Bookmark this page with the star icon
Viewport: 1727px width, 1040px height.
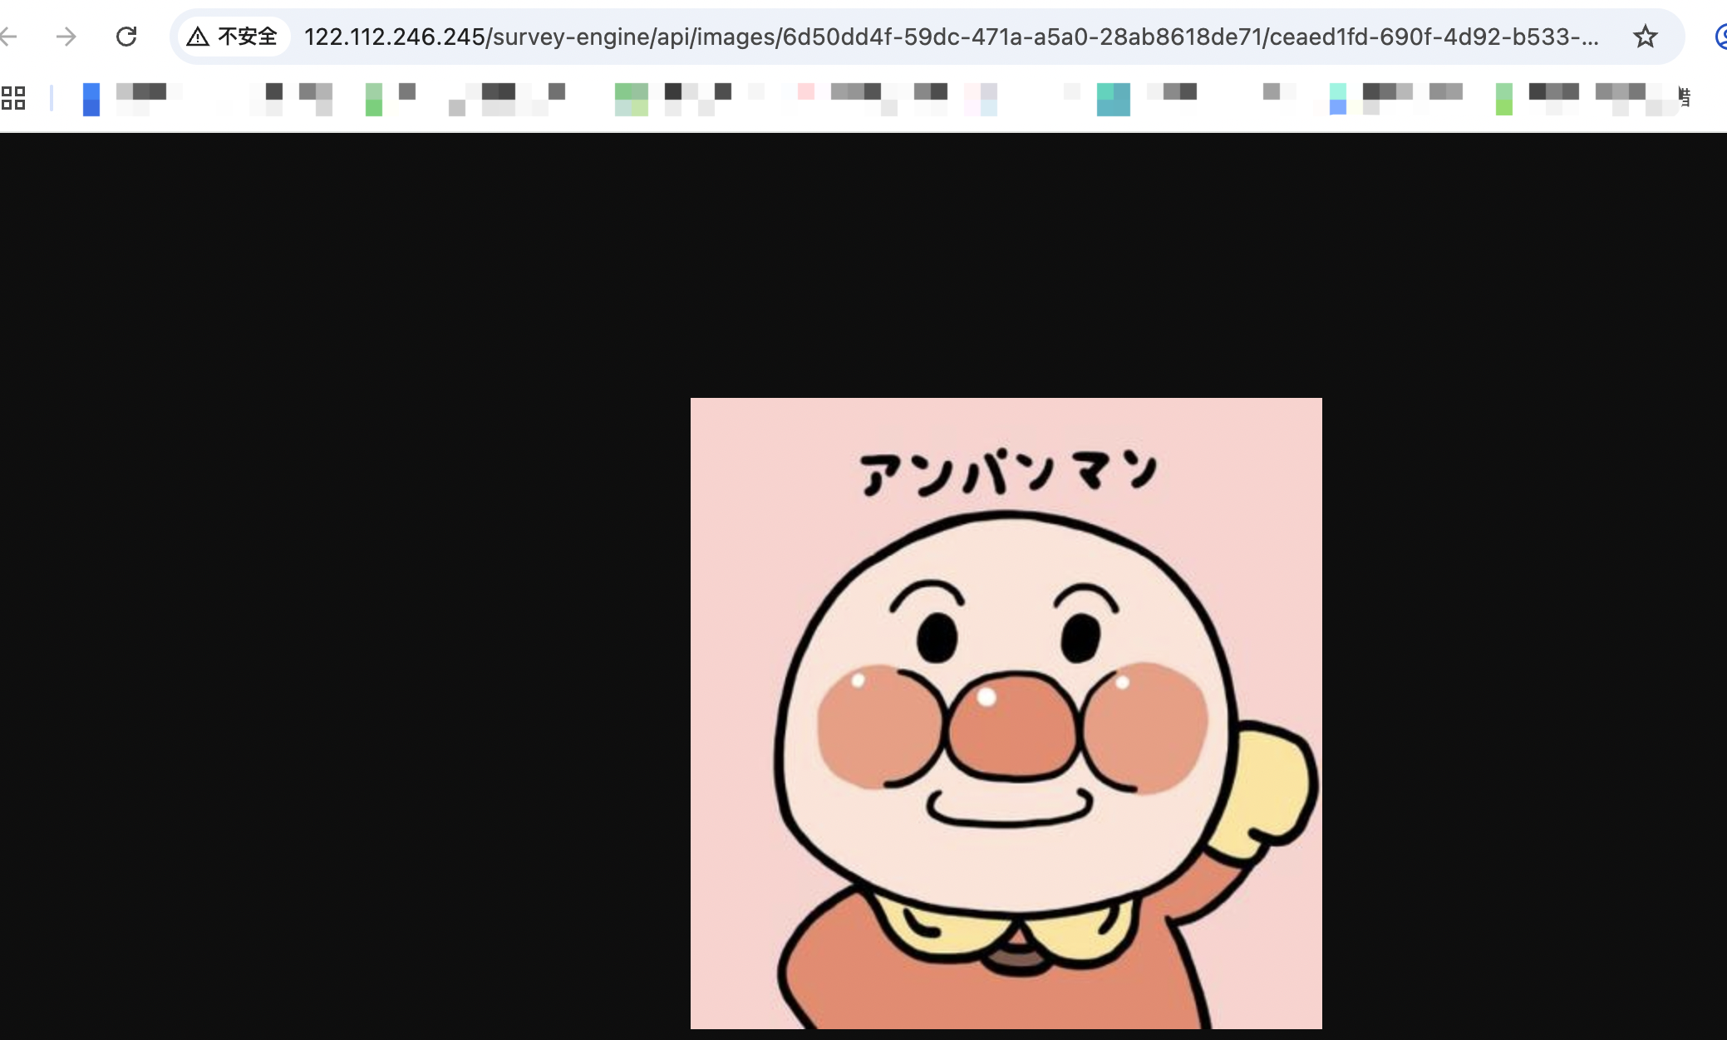click(x=1645, y=37)
